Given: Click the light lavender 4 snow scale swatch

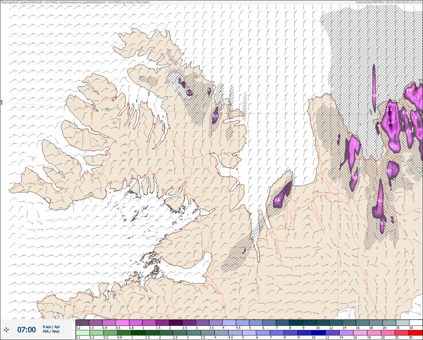Looking at the screenshot, I should click(x=229, y=323).
